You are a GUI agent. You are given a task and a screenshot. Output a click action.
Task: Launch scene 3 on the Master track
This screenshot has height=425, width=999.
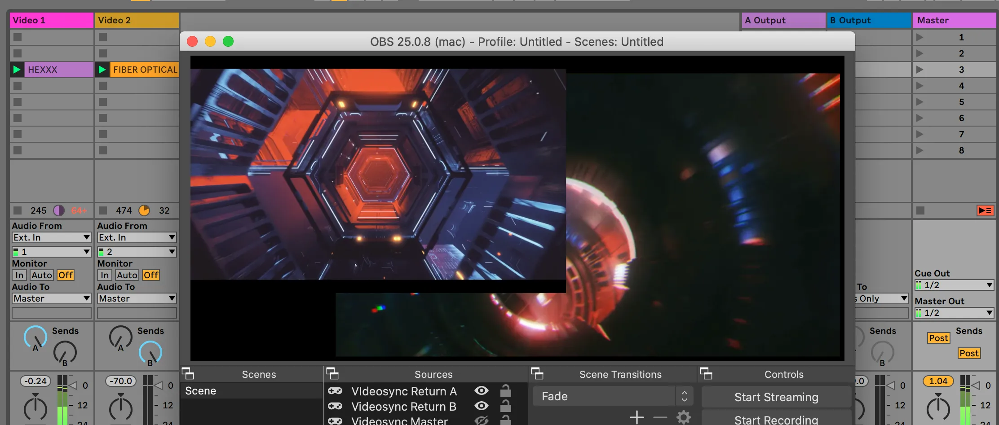click(919, 69)
